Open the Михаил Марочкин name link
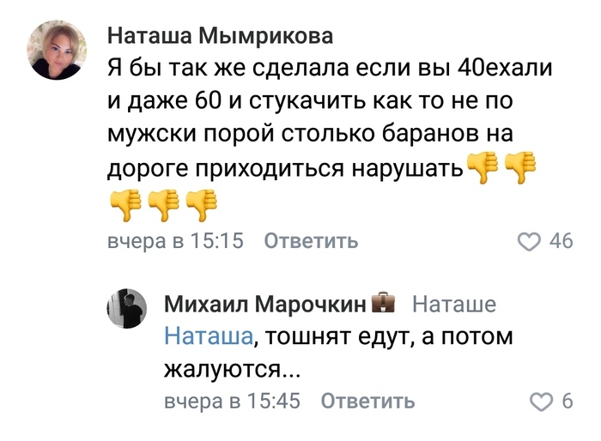 coord(264,304)
